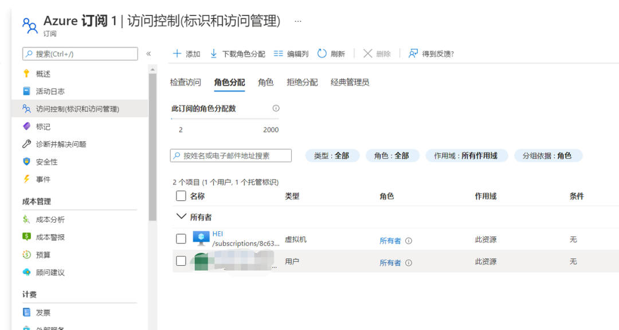Viewport: 619px width, 330px height.
Task: Open the 拒绝分配 tab
Action: point(302,82)
